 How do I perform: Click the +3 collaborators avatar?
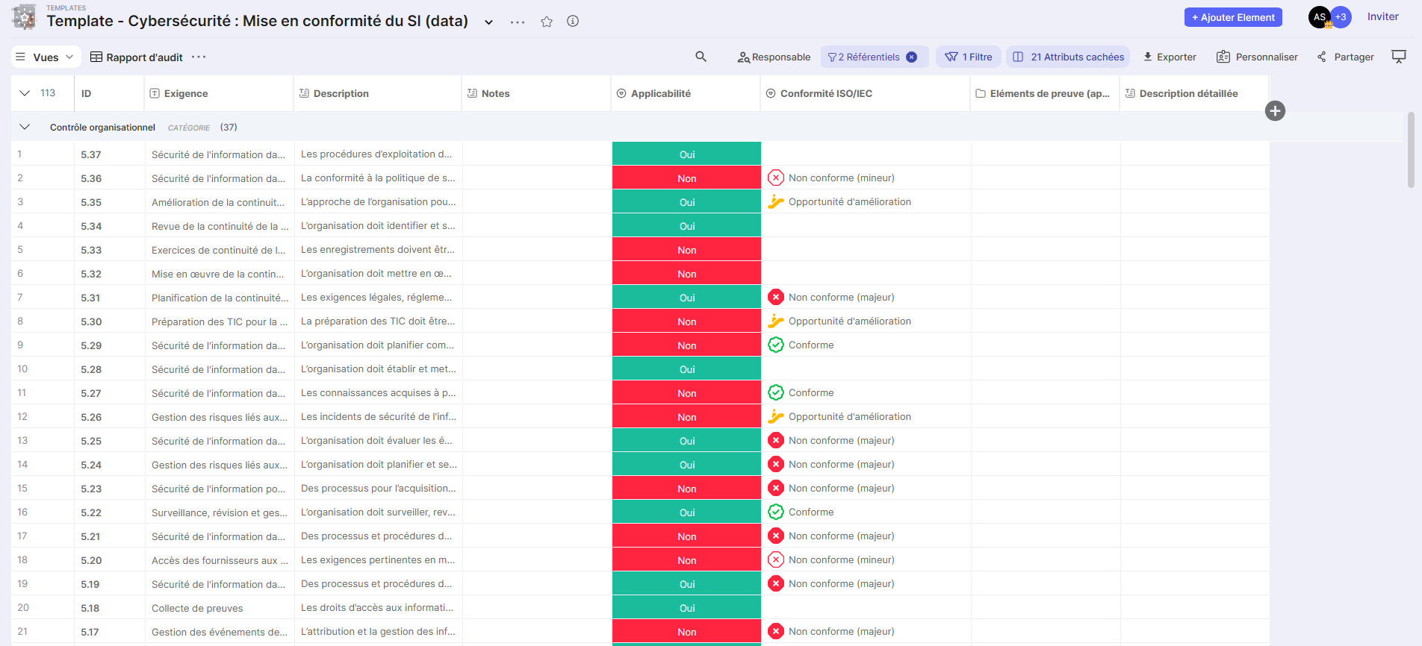1341,17
